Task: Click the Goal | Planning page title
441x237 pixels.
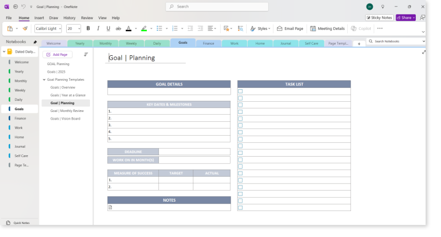Action: pos(131,58)
